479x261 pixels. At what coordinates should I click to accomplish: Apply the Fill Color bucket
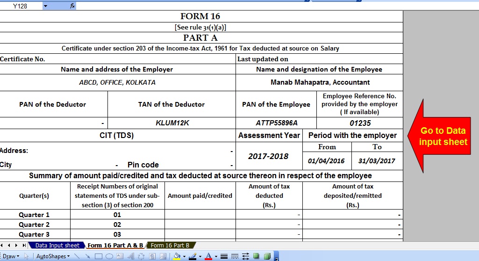click(x=177, y=256)
